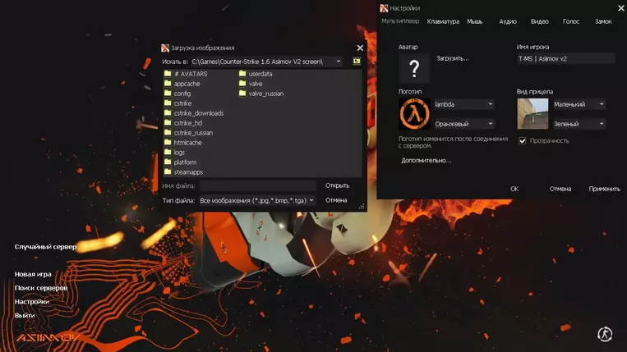Select the cstrike_russian folder
Image resolution: width=627 pixels, height=352 pixels.
[188, 132]
